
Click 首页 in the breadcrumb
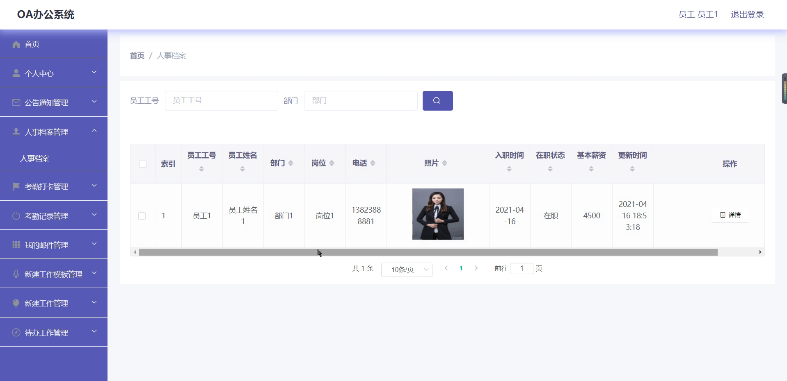click(137, 56)
